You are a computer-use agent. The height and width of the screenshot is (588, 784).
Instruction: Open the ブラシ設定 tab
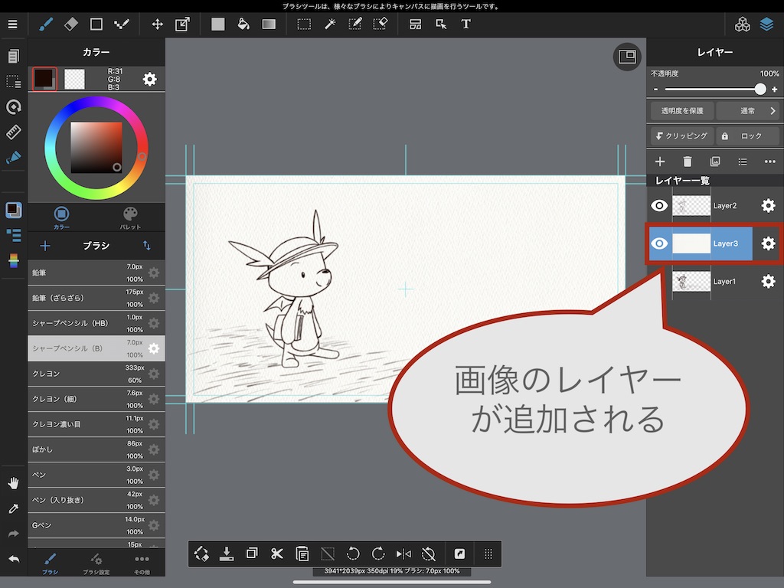click(x=96, y=563)
